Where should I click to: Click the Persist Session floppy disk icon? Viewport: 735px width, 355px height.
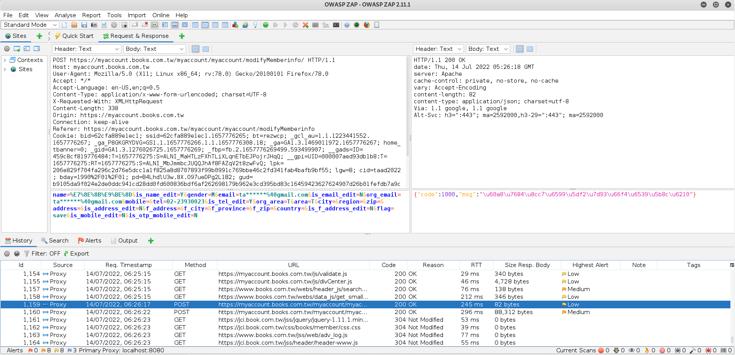coord(84,25)
